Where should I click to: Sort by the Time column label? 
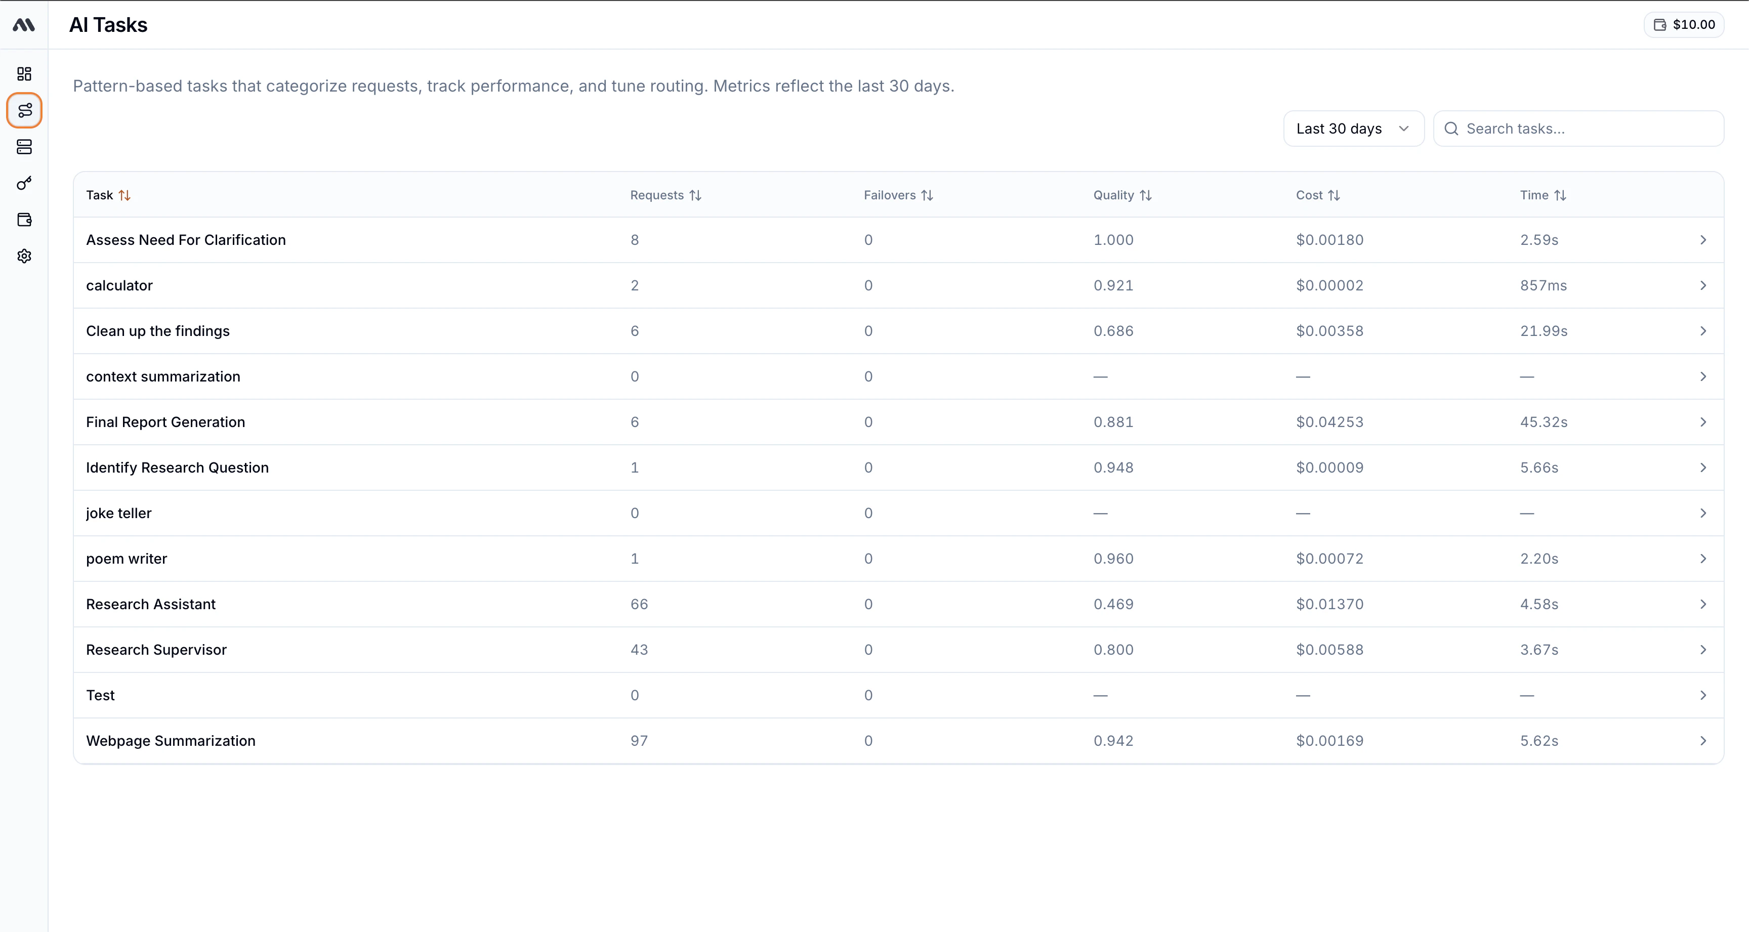[x=1534, y=195]
